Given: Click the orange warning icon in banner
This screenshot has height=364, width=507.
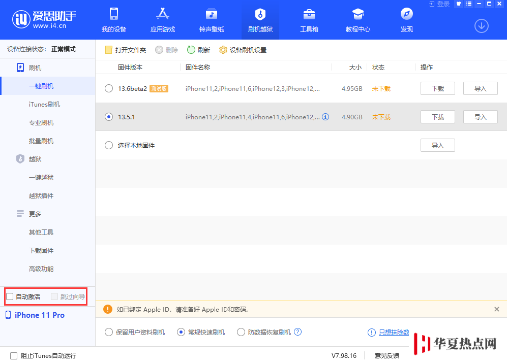Looking at the screenshot, I should pos(108,309).
